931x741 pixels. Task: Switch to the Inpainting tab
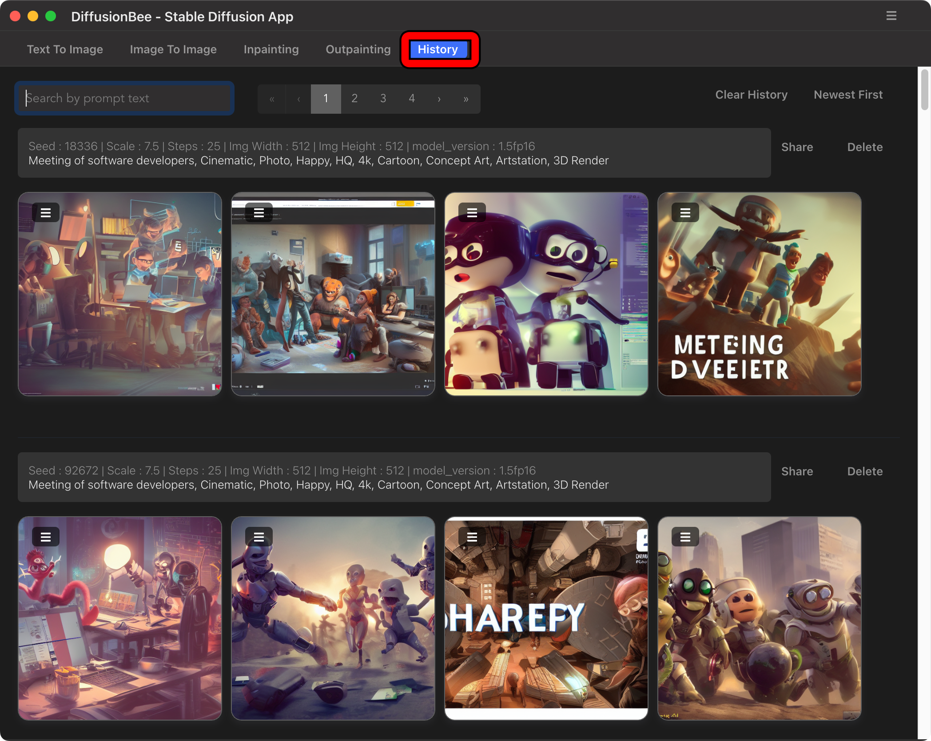tap(271, 49)
